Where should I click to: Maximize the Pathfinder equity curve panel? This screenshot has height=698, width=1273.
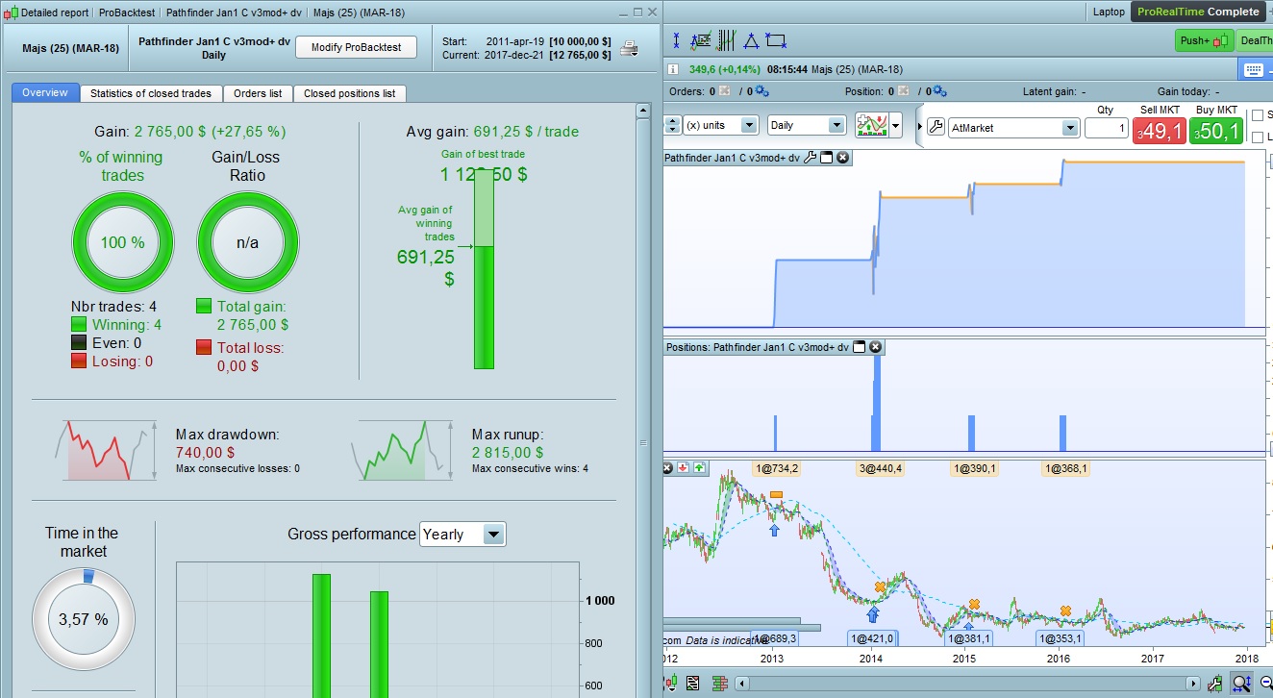point(826,158)
